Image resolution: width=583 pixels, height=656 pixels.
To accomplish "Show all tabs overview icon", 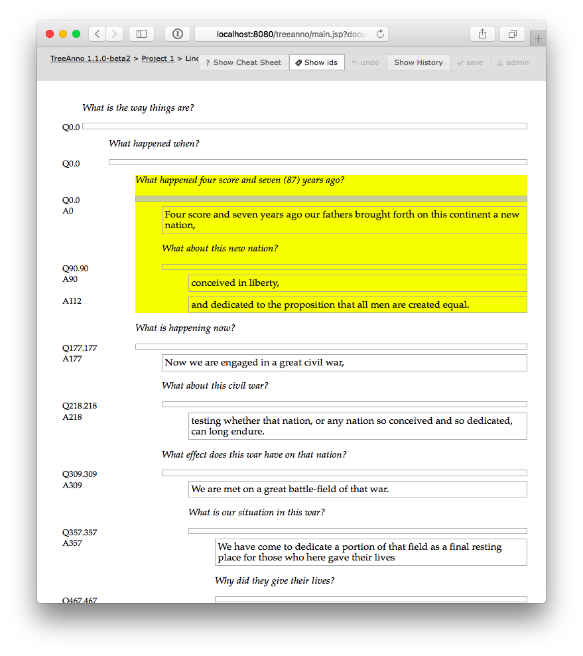I will (512, 34).
